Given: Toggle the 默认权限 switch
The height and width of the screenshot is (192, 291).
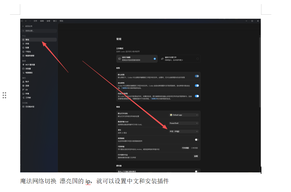Looking at the screenshot, I should point(197,76).
